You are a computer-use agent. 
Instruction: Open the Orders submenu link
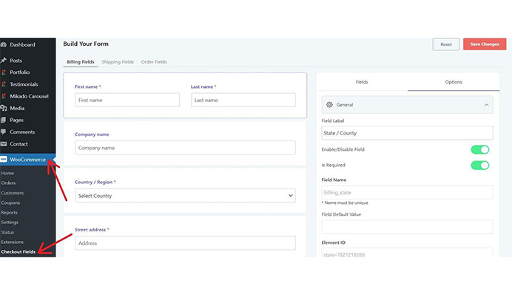coord(8,183)
